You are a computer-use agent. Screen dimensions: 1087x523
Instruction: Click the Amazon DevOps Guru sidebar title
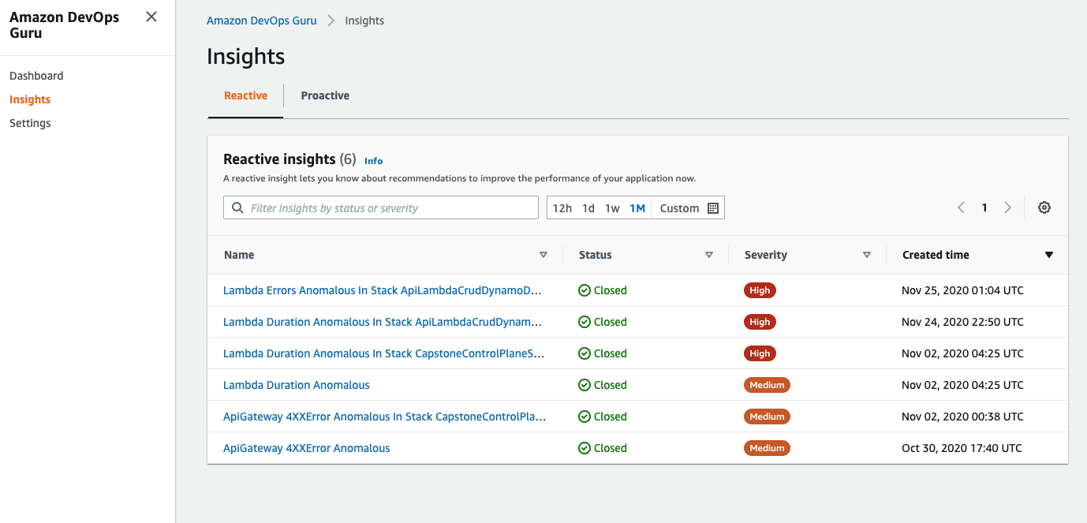(x=65, y=25)
